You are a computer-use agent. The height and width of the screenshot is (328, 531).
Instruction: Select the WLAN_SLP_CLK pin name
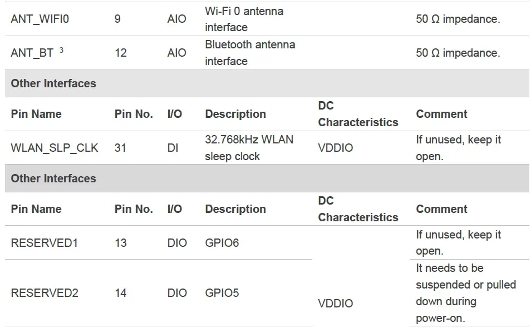[x=55, y=148]
